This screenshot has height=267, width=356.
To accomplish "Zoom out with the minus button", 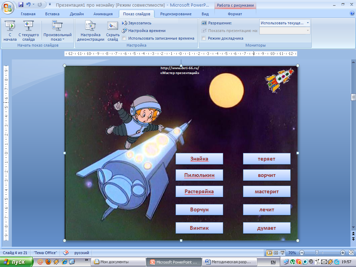I will click(302, 253).
